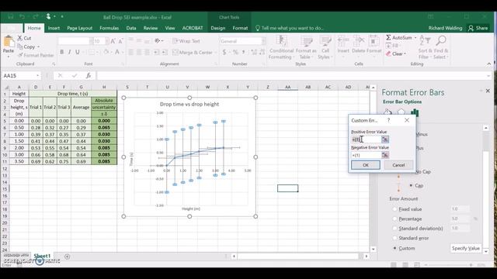This screenshot has width=497, height=279.
Task: Select chart title Drop time vs drop height
Action: (x=189, y=104)
